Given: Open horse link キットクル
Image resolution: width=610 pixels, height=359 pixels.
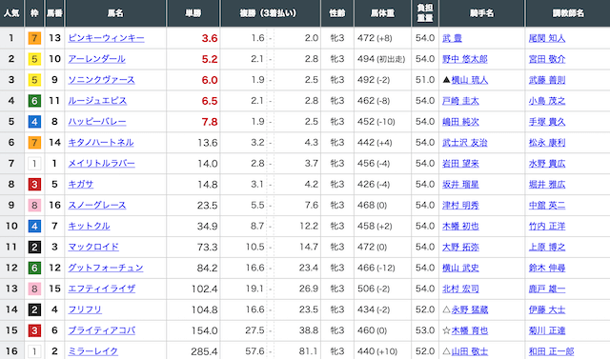Looking at the screenshot, I should coord(89,226).
